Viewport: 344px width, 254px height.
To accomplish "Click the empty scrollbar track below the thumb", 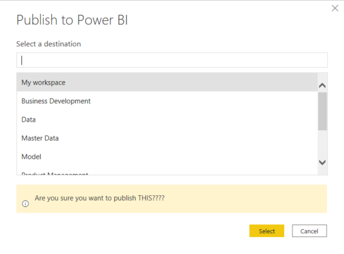I will [323, 144].
